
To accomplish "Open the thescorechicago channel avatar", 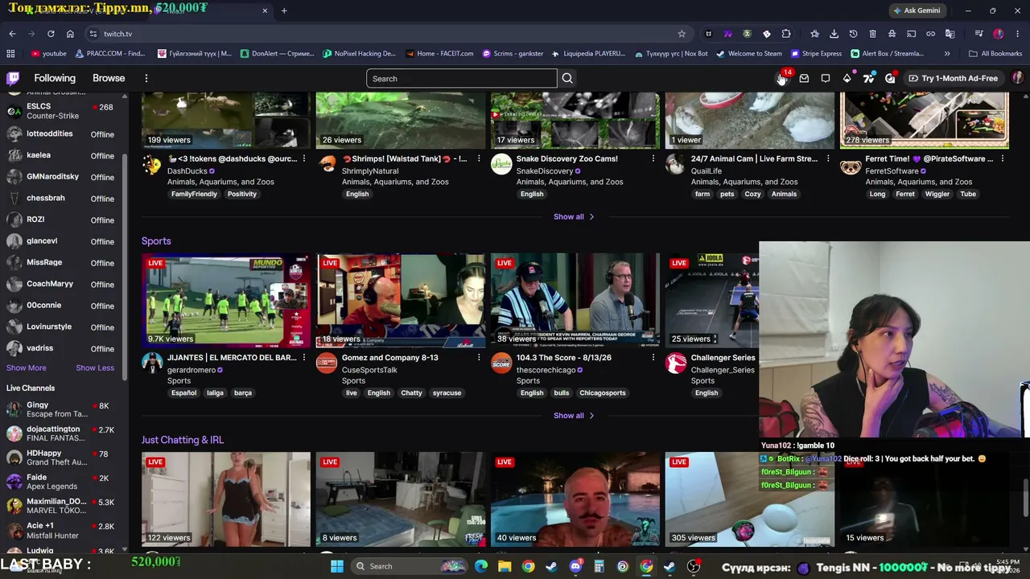I will coord(501,363).
